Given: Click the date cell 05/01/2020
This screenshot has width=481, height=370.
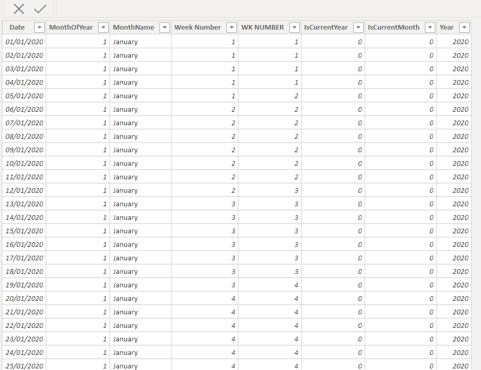Looking at the screenshot, I should 24,96.
